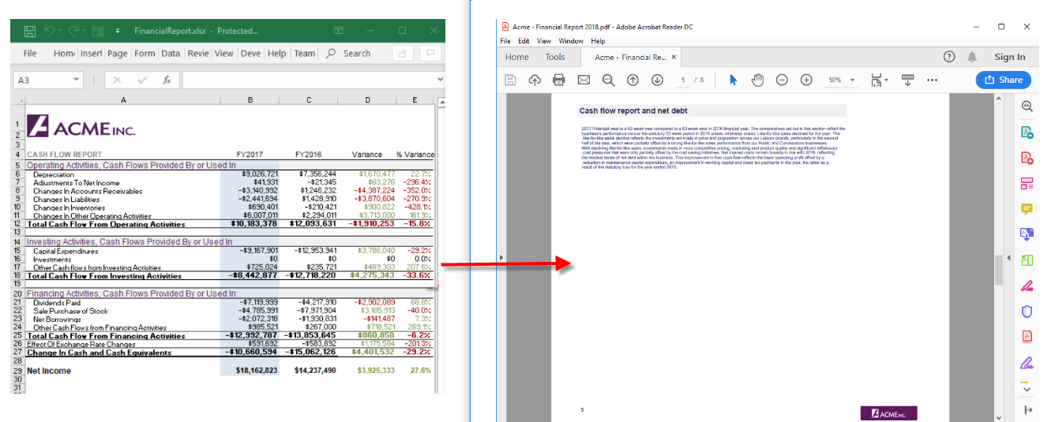Click the Excel Search magnifier
This screenshot has height=422, width=1055.
(332, 54)
